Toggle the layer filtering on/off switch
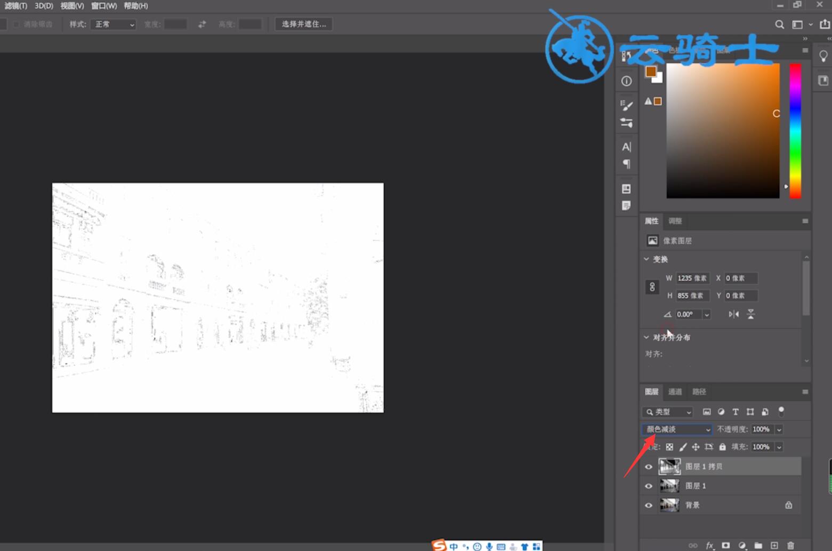832x551 pixels. pyautogui.click(x=781, y=411)
